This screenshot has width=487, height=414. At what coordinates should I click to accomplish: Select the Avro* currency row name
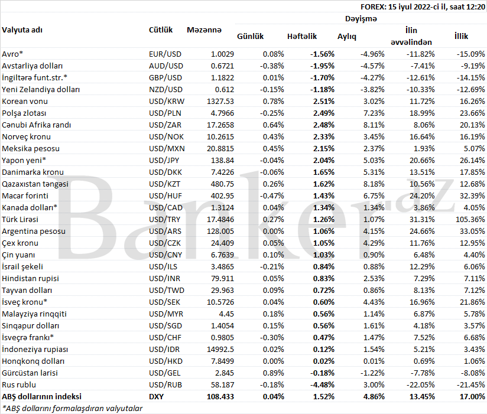12,54
